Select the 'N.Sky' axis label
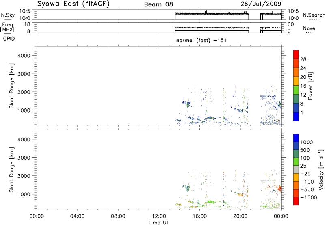The height and width of the screenshot is (225, 325). (x=8, y=15)
